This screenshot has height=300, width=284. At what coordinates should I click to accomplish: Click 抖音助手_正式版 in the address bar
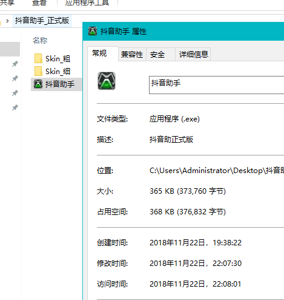coord(42,21)
